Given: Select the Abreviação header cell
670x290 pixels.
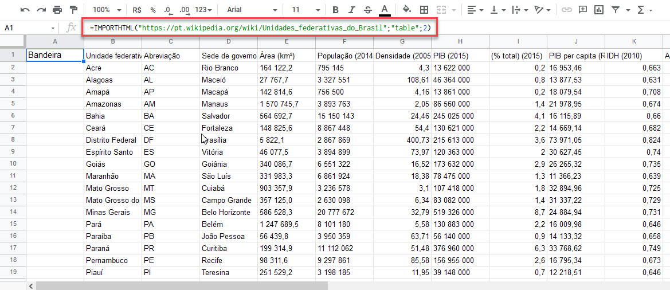Looking at the screenshot, I should coord(171,56).
